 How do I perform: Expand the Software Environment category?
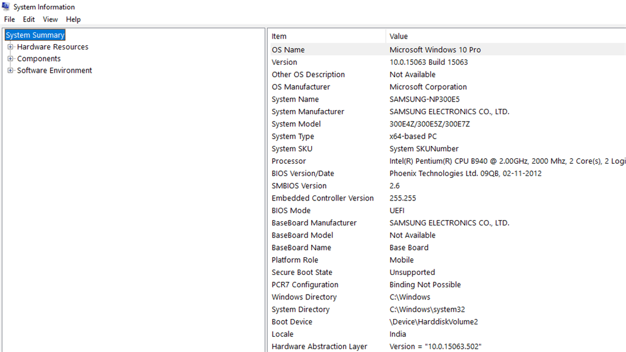(x=9, y=70)
